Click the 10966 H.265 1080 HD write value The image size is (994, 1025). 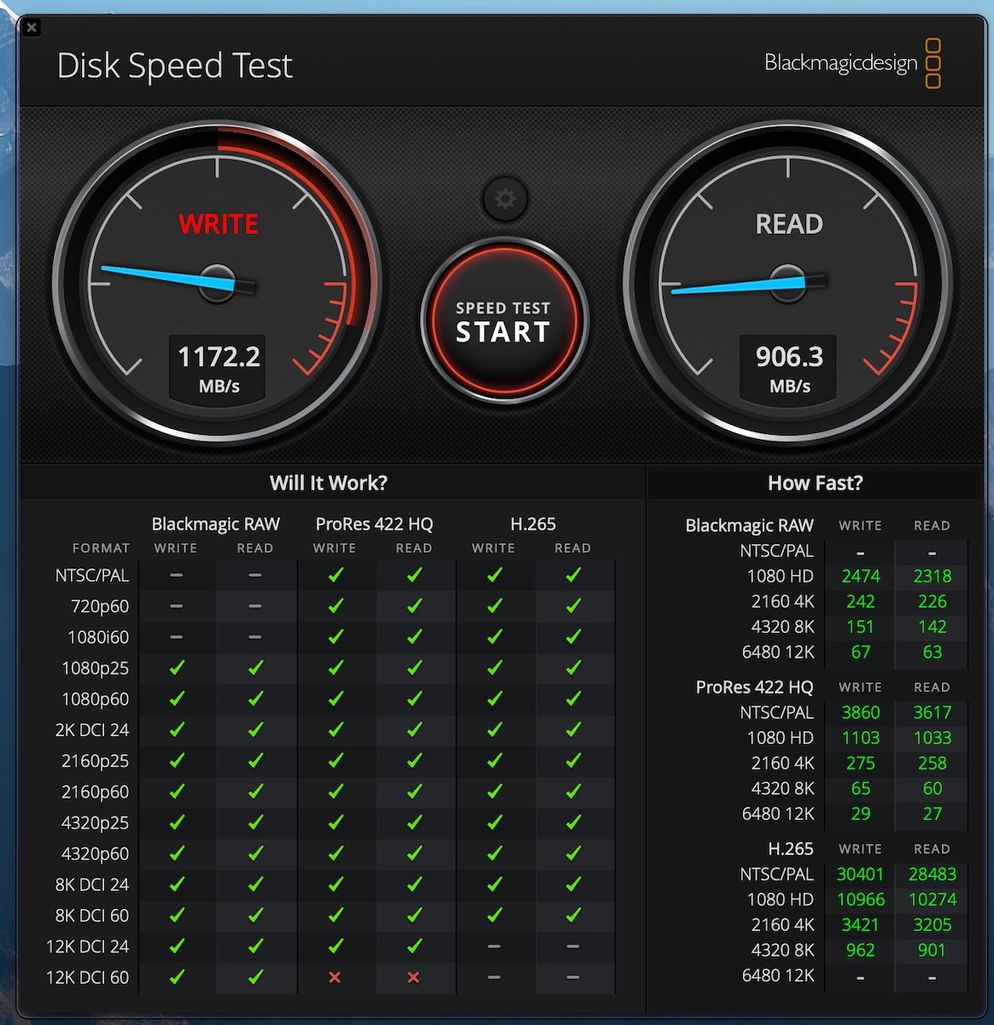point(861,899)
